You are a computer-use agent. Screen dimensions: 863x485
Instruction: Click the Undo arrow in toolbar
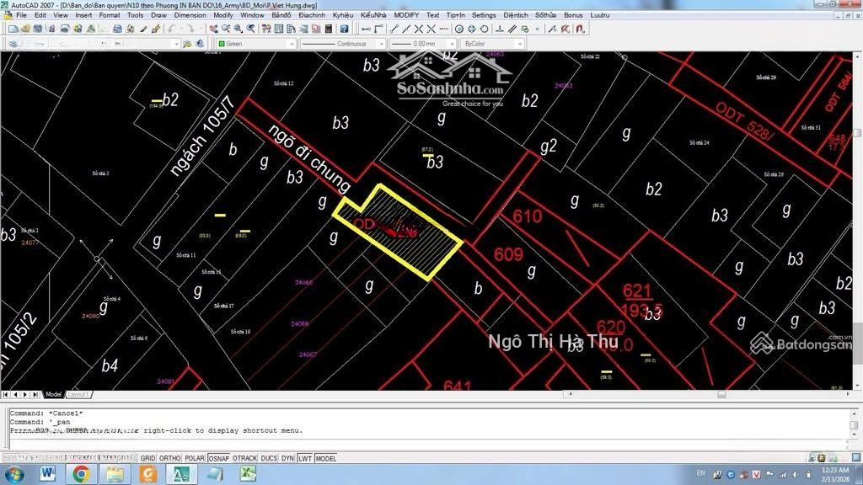tap(170, 29)
